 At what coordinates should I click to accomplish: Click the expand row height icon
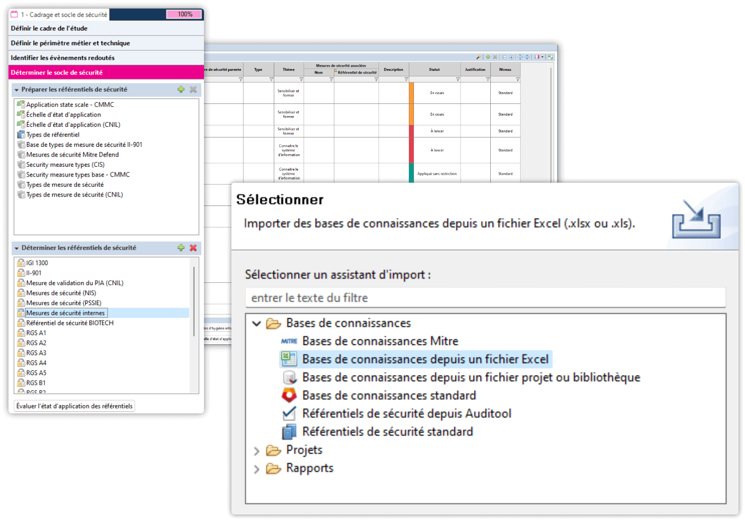point(527,57)
